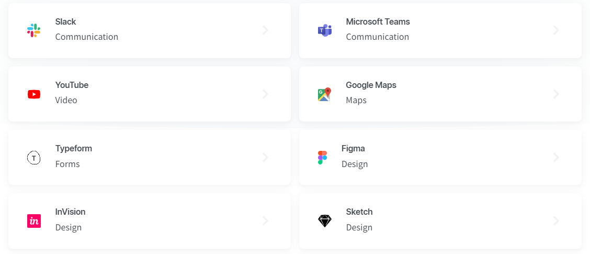Click the YouTube play logo icon
Image resolution: width=590 pixels, height=254 pixels.
34,94
